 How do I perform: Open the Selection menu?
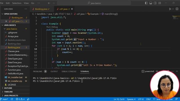pos(17,3)
